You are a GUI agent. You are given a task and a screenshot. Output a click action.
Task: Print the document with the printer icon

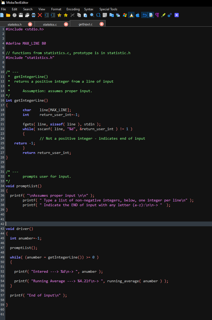coord(34,15)
